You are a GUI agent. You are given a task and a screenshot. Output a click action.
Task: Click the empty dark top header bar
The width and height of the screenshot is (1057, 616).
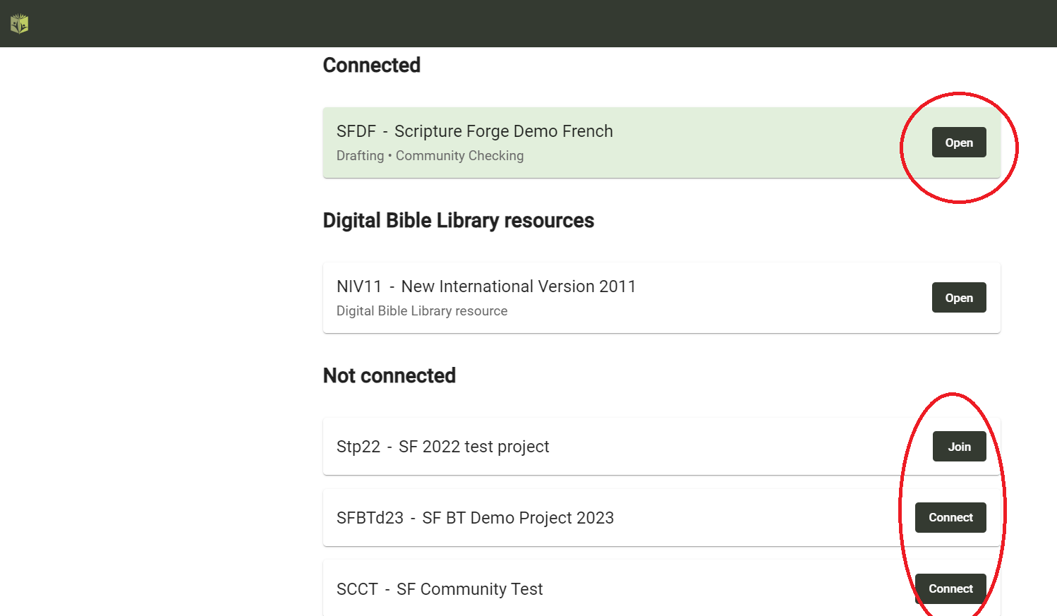528,23
